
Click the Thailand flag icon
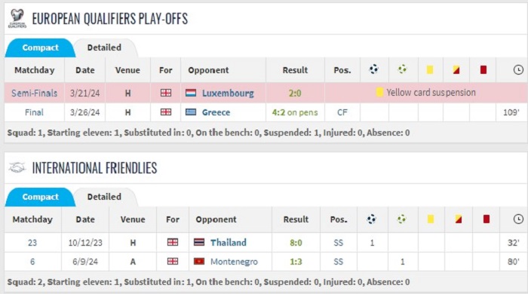[199, 242]
